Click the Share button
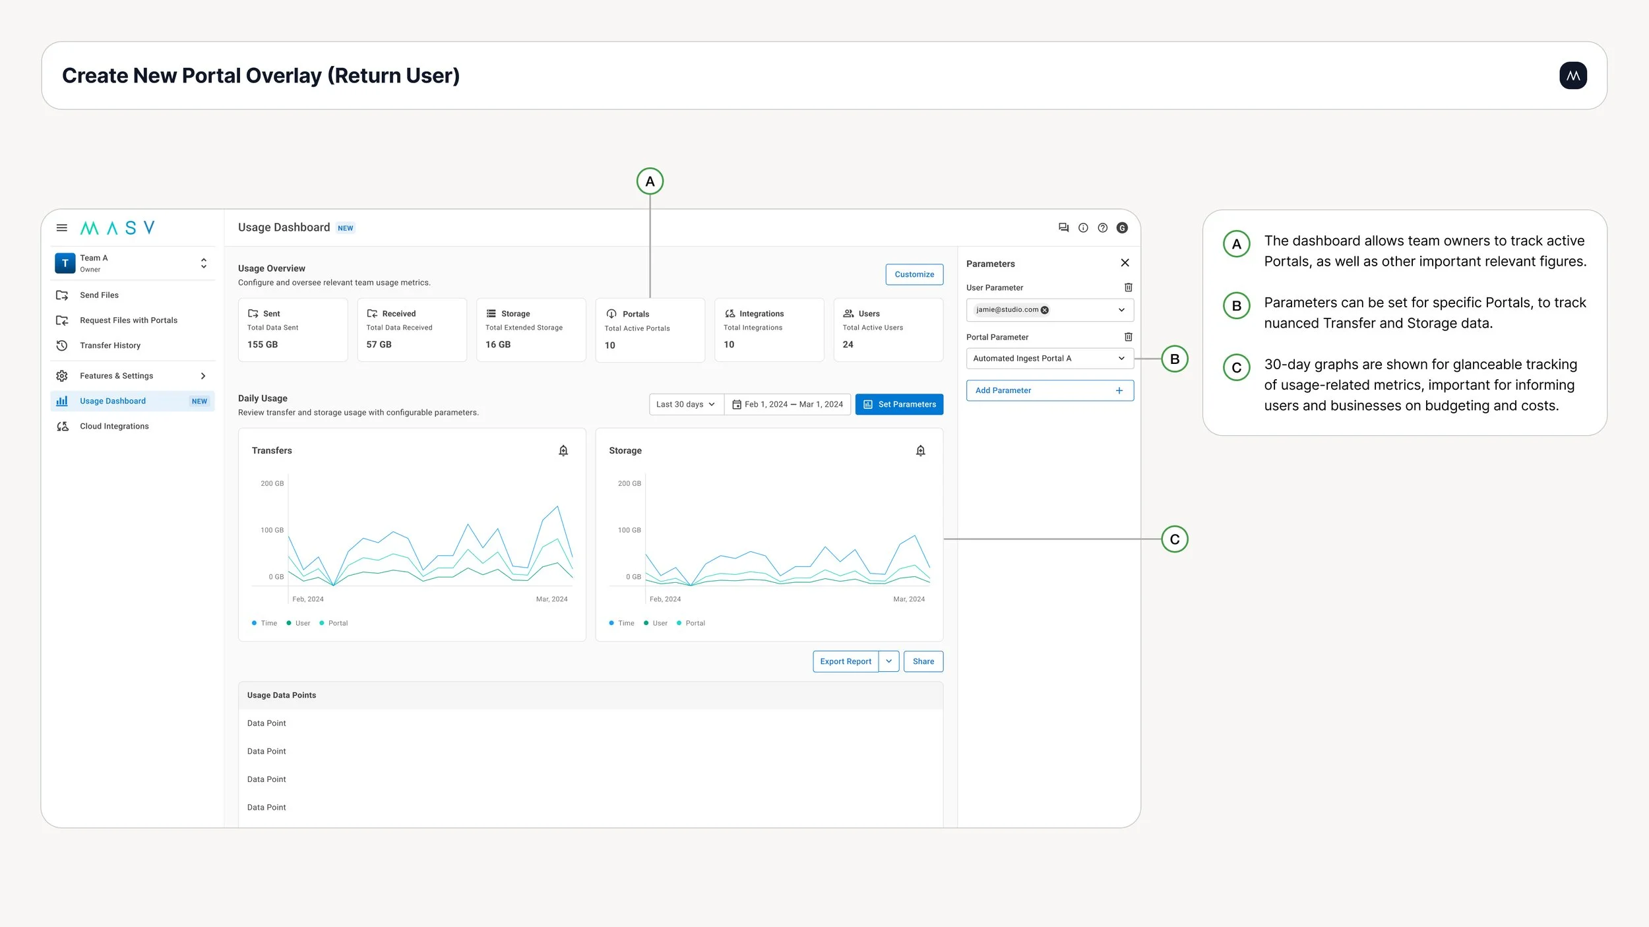Image resolution: width=1649 pixels, height=927 pixels. click(x=923, y=661)
